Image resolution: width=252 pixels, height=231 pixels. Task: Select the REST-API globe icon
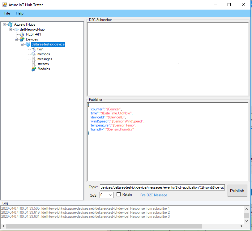coord(22,34)
